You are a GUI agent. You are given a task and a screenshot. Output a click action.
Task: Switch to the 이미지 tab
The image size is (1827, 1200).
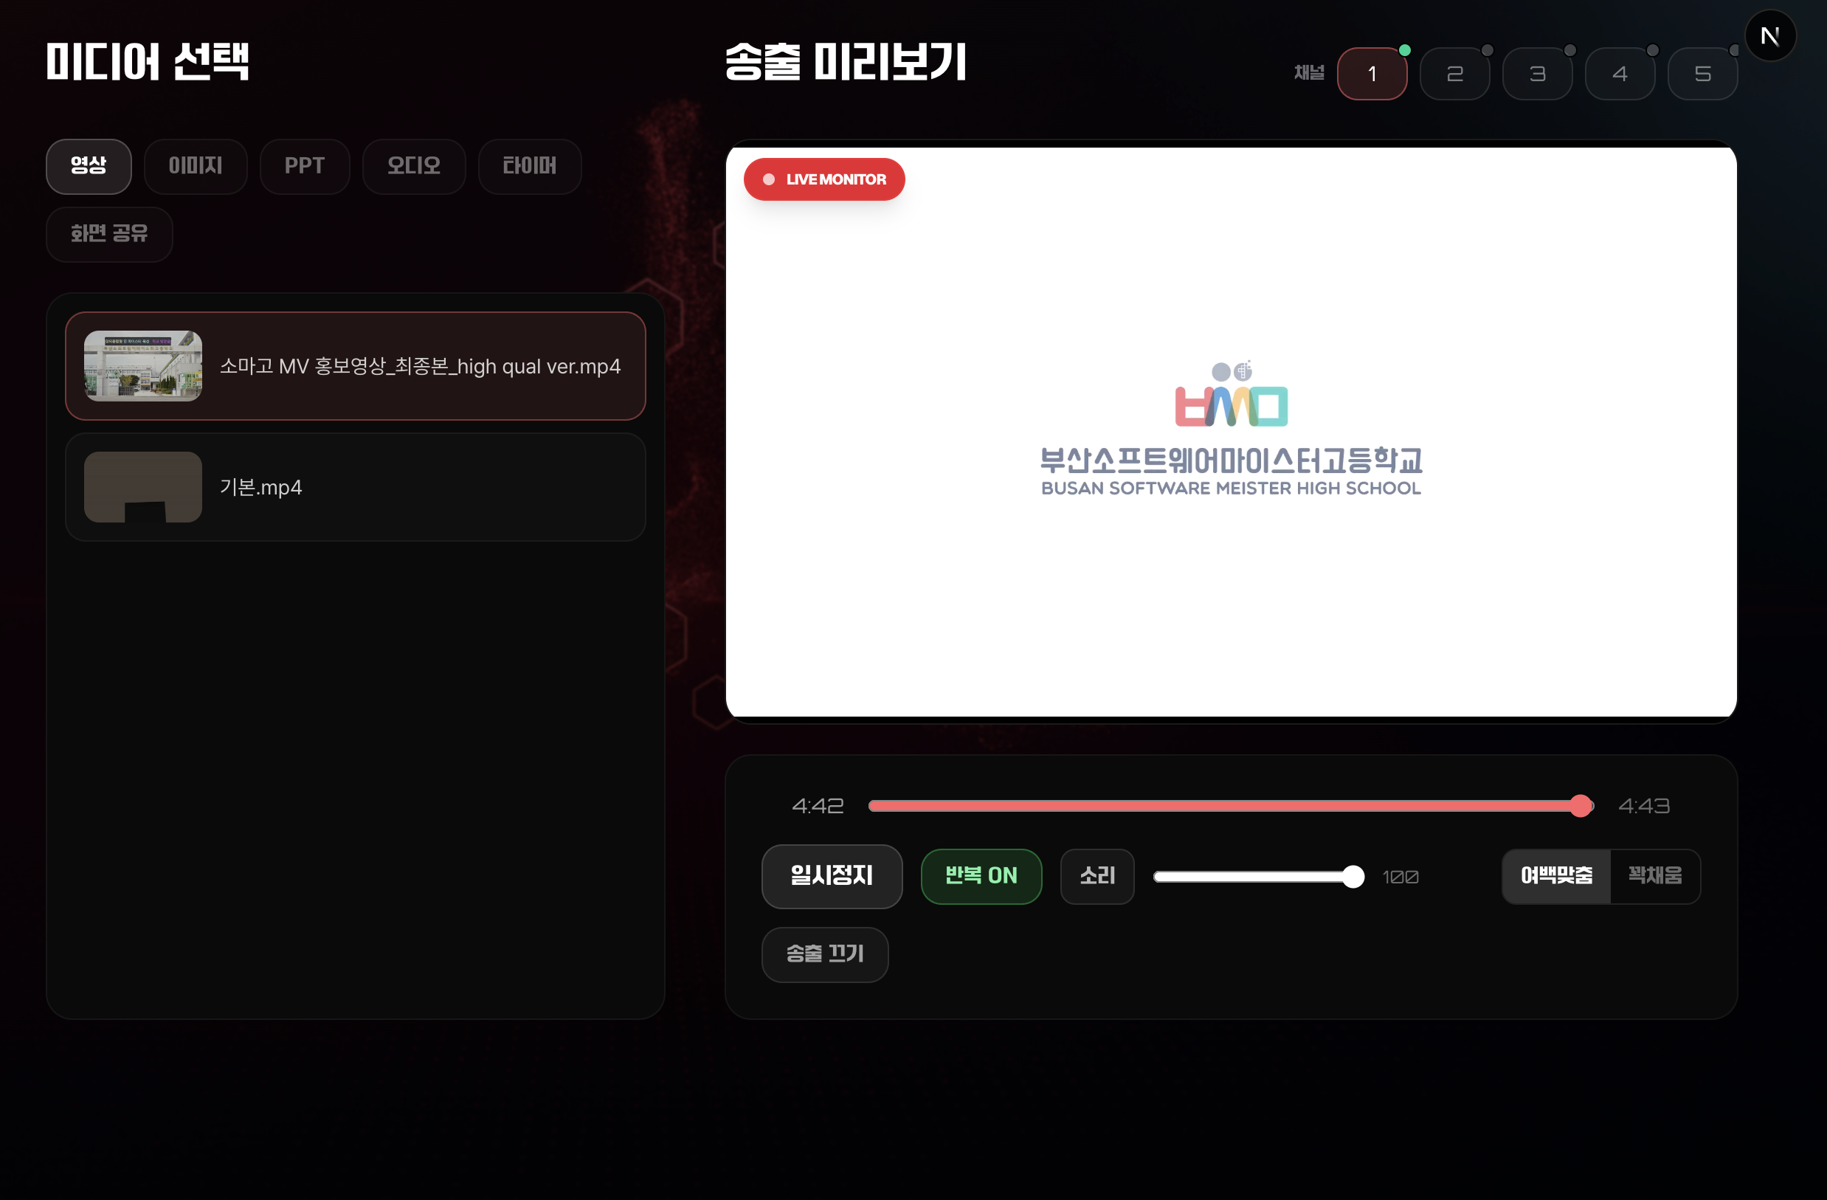pos(196,166)
